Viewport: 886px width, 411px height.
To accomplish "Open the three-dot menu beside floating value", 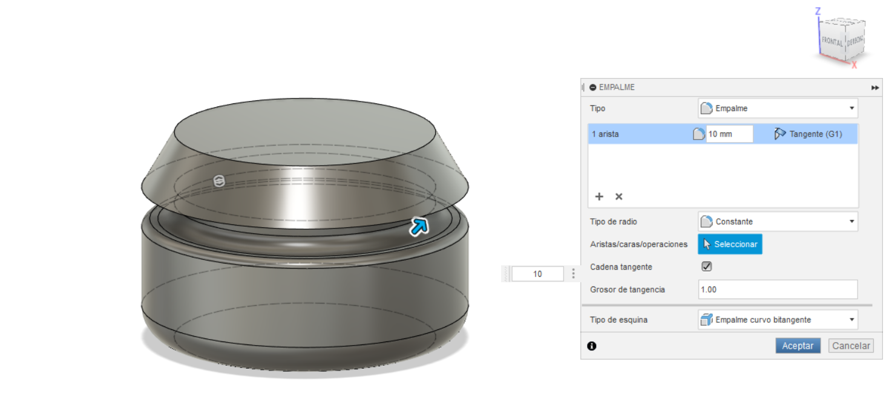I will (573, 274).
